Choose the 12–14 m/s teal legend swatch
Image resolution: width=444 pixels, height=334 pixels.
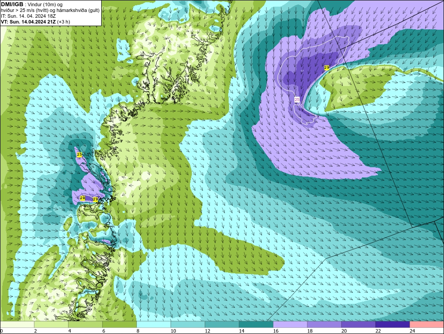pos(222,324)
